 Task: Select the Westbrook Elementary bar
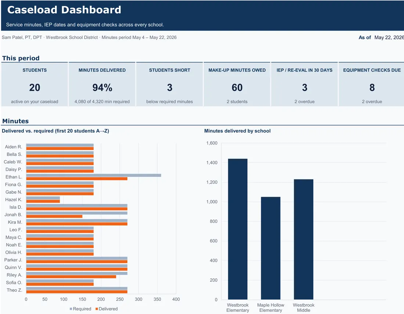point(238,229)
